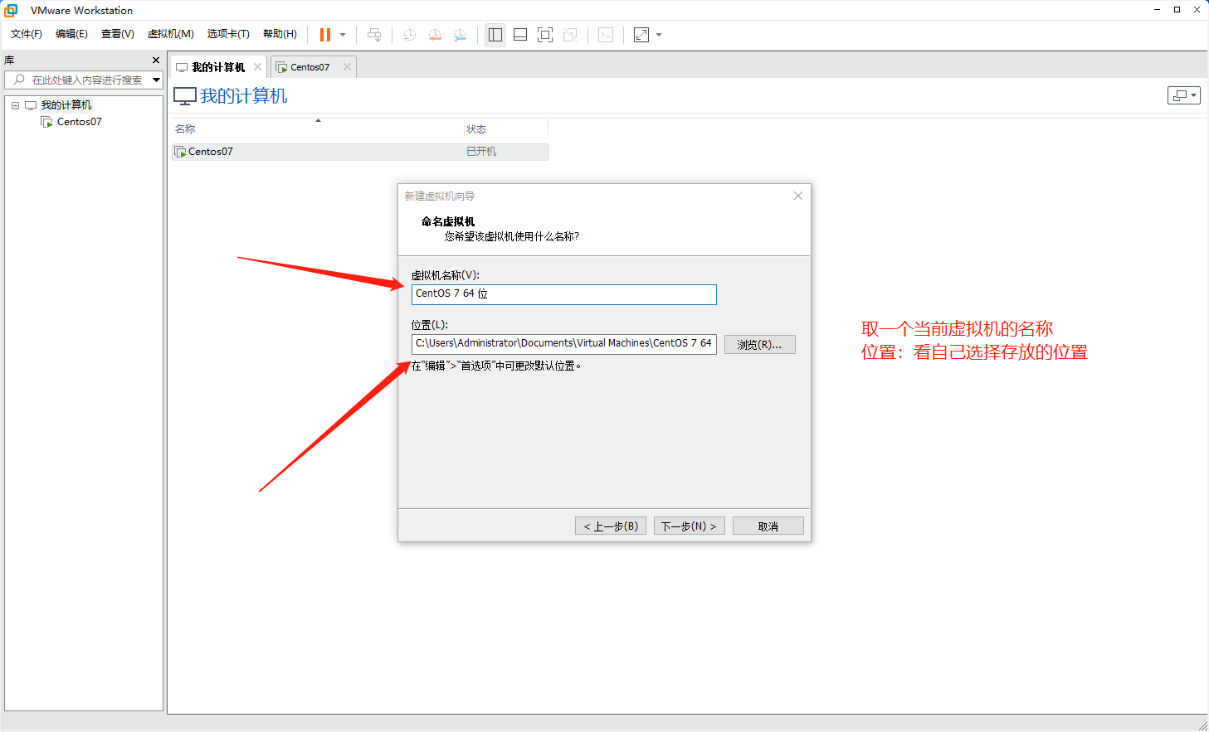Select Centos07 in the library tree
The image size is (1209, 732).
point(80,122)
